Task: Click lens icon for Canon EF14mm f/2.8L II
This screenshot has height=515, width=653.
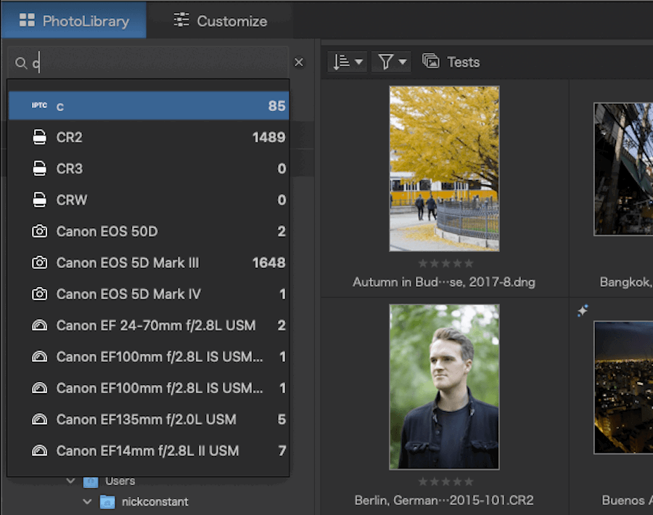Action: click(x=40, y=451)
